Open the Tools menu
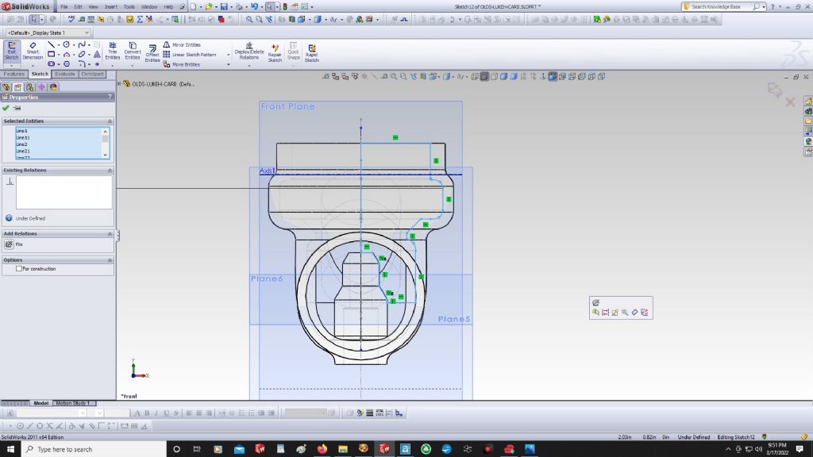The image size is (813, 457). tap(129, 6)
